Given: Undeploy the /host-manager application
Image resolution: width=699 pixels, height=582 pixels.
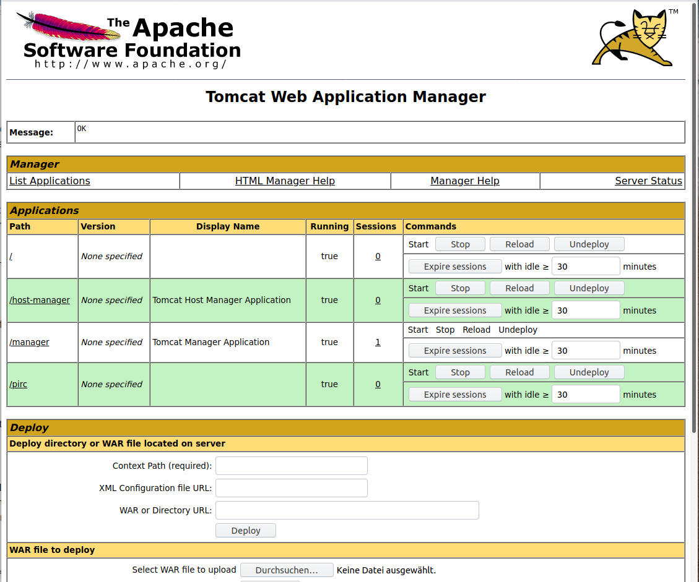Looking at the screenshot, I should 589,288.
